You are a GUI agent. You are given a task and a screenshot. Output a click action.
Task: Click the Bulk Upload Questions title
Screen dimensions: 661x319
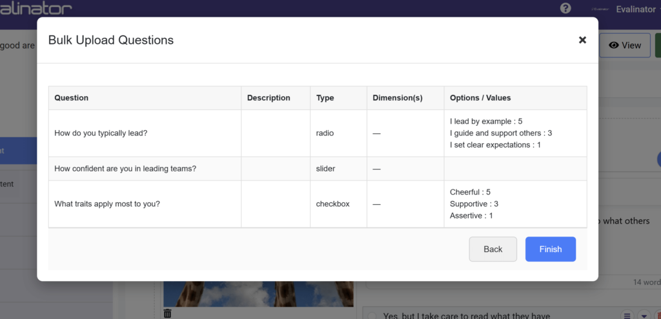point(111,40)
